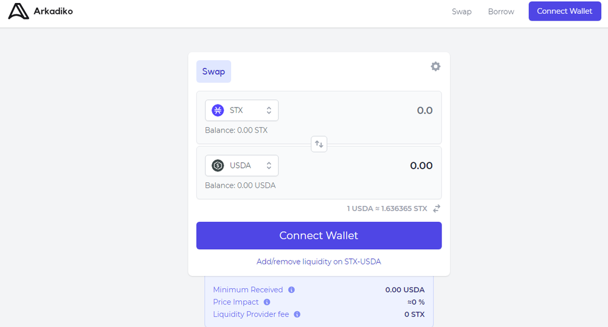
Task: Click the STX token icon
Action: (x=218, y=111)
